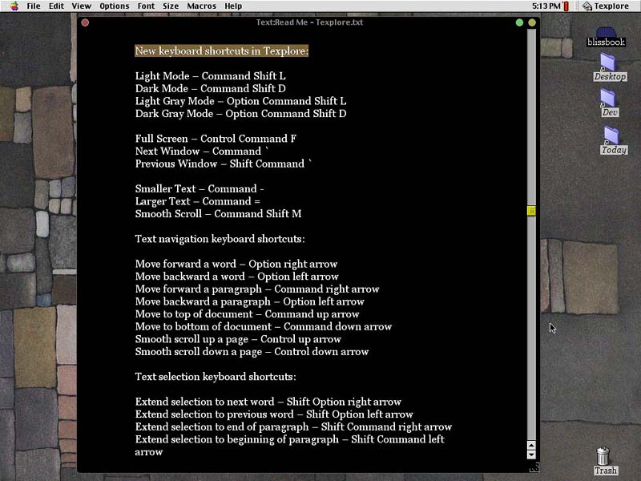Click the scroll down arrow
This screenshot has width=641, height=481.
pyautogui.click(x=531, y=455)
